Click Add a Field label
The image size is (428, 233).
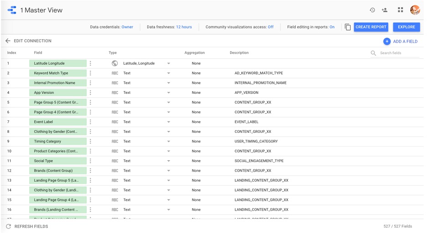point(405,41)
